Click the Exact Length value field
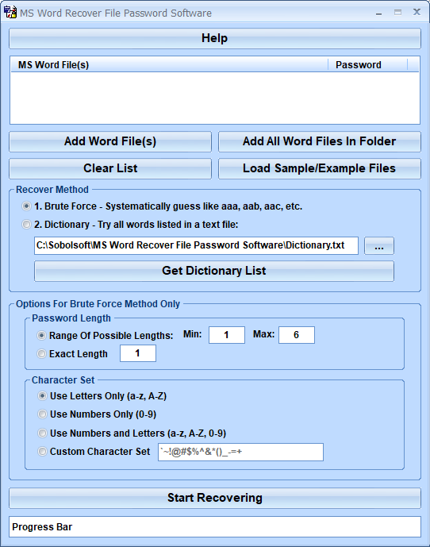 (x=138, y=353)
